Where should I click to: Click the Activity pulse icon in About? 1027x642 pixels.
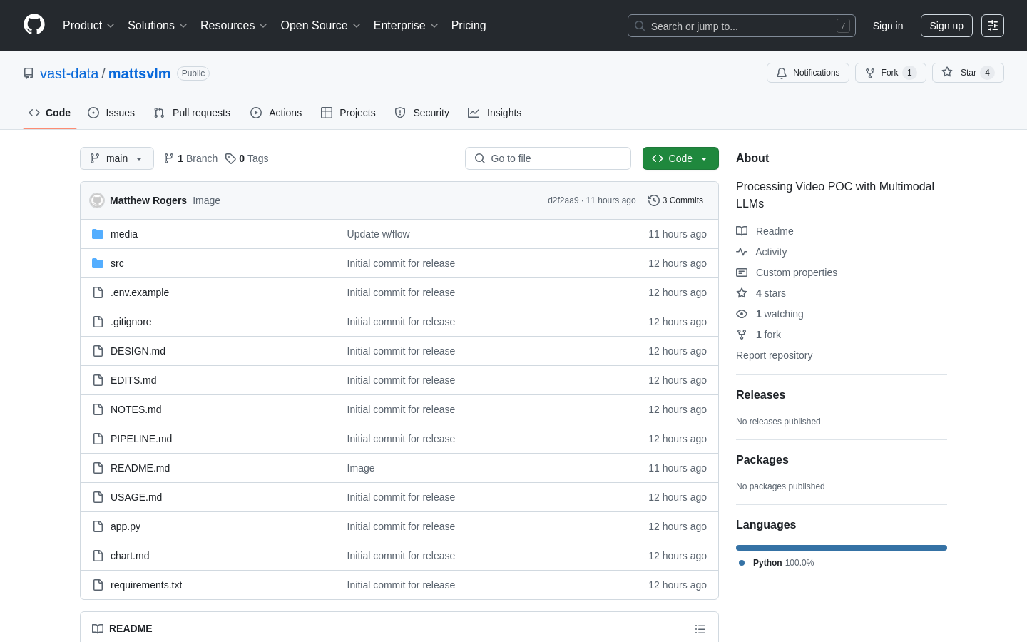pos(742,252)
